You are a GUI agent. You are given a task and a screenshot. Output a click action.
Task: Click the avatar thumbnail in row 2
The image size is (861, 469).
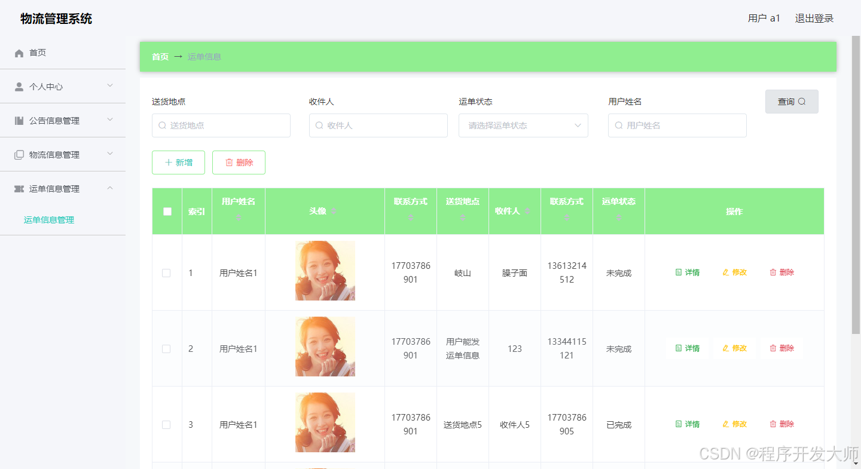pyautogui.click(x=325, y=347)
